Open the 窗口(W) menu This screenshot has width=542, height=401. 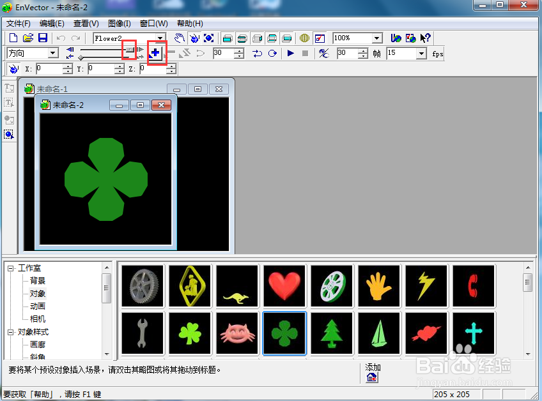[x=154, y=24]
